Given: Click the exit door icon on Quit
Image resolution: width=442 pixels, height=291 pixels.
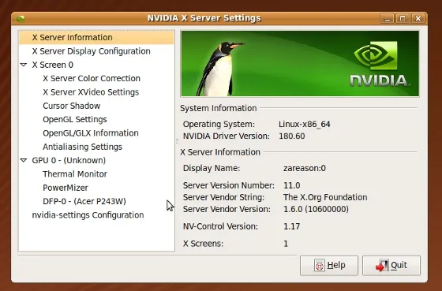Looking at the screenshot, I should tap(382, 266).
